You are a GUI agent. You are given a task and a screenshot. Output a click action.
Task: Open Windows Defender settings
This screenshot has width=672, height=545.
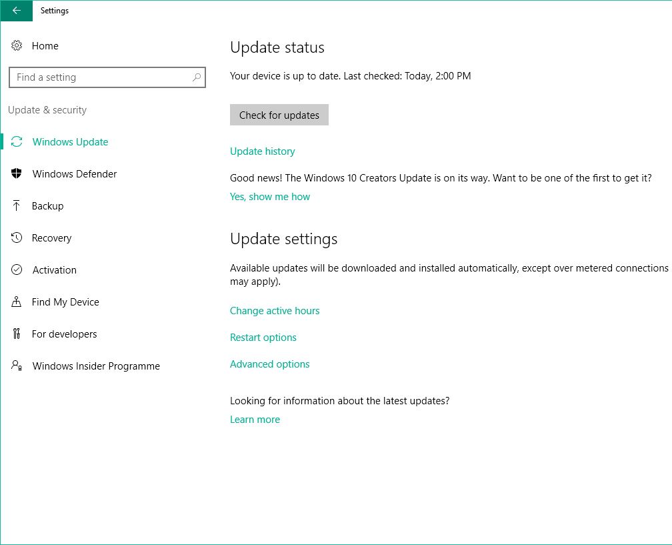75,173
